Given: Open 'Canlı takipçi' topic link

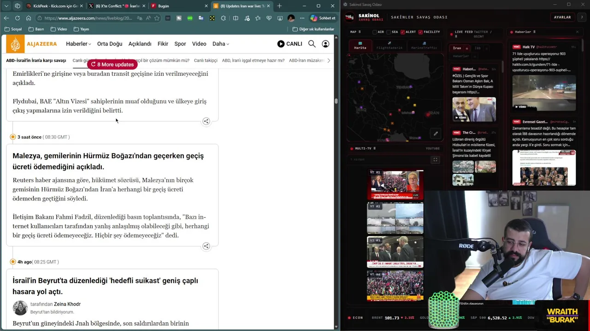Looking at the screenshot, I should 206,60.
